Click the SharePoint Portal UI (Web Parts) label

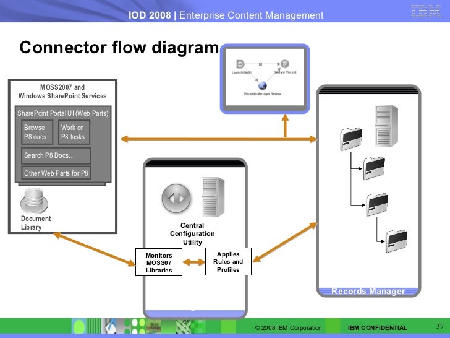tap(62, 113)
